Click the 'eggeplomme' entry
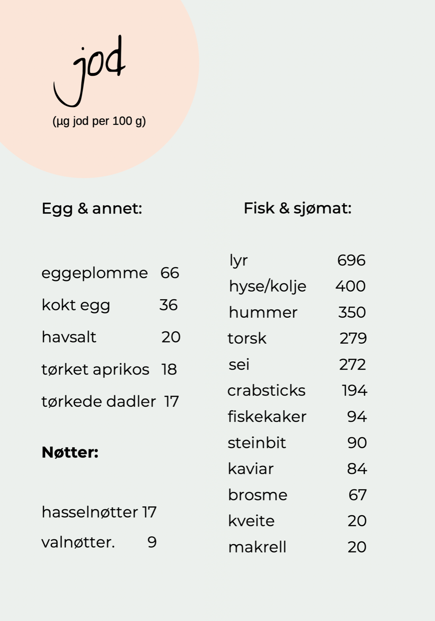 95,273
